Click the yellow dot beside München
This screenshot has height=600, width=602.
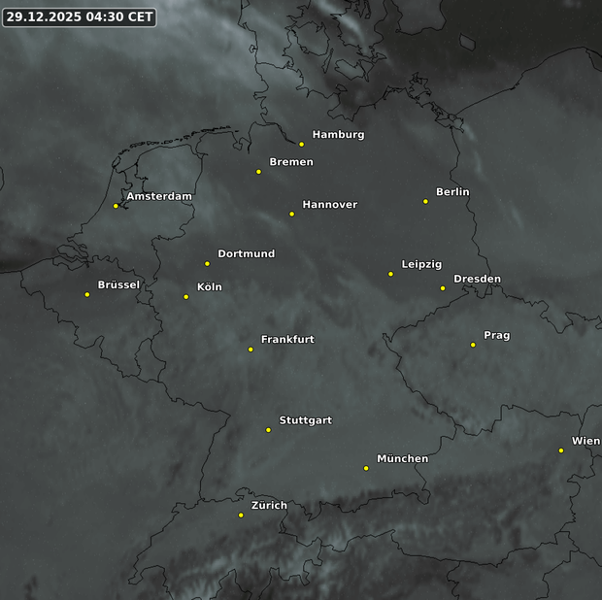pos(366,468)
